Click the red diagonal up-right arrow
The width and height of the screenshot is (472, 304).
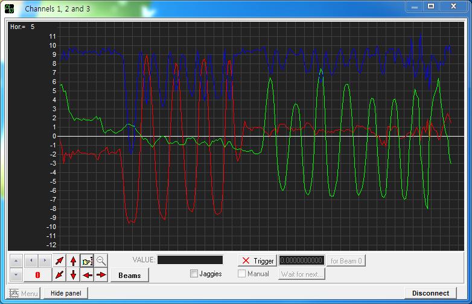[x=59, y=261]
